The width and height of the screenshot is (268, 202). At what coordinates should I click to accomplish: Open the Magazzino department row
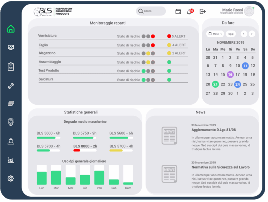point(113,53)
